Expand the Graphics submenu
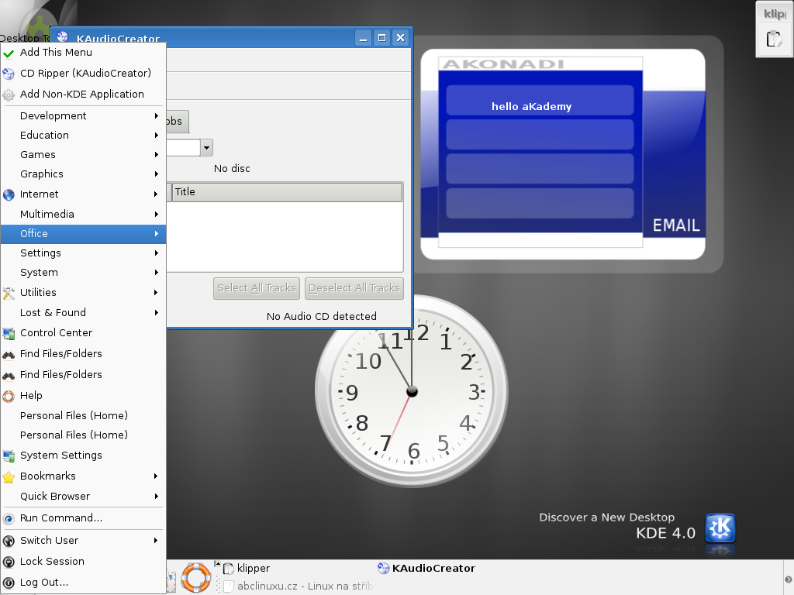 click(x=83, y=174)
